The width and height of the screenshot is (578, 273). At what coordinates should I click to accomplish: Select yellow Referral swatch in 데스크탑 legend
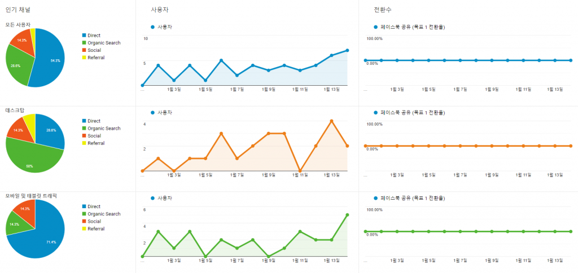pos(84,143)
